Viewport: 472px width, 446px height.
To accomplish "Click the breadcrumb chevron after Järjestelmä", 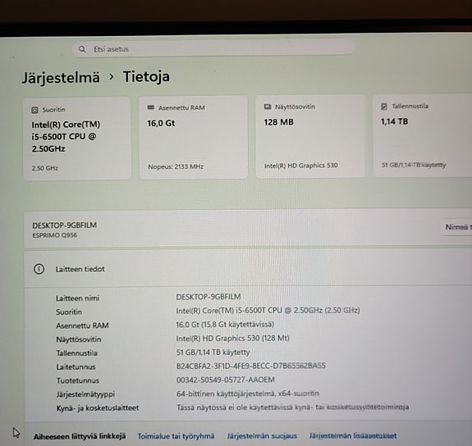I will (x=112, y=77).
